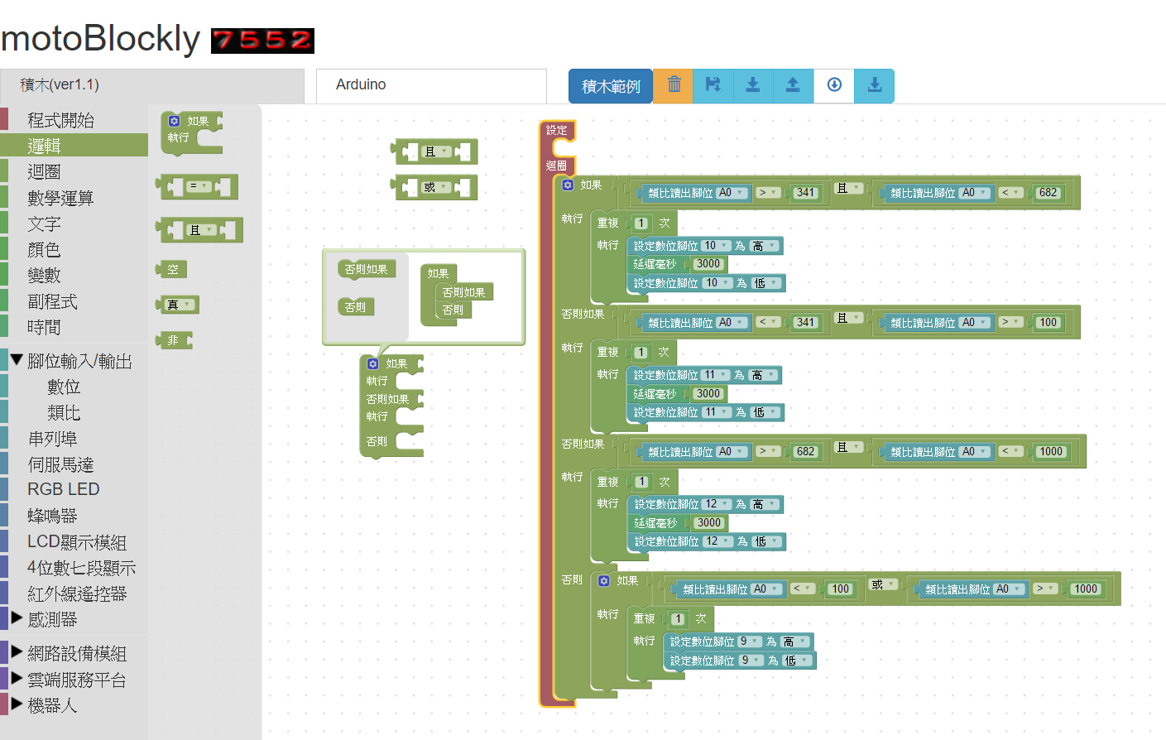Expand the 網路設備模組 category
The height and width of the screenshot is (740, 1166).
17,652
